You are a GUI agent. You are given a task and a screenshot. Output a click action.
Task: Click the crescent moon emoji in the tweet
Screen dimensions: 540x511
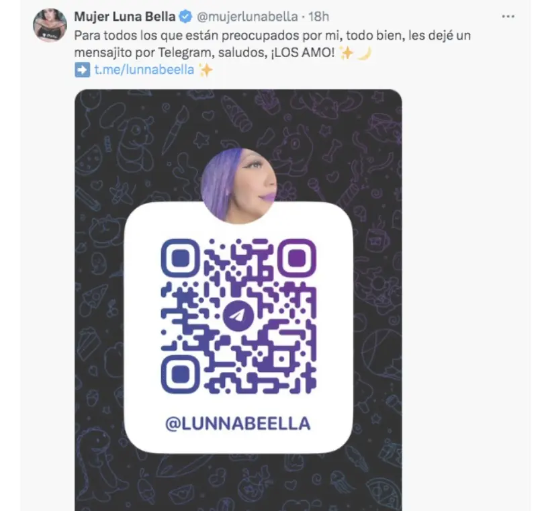tap(365, 53)
